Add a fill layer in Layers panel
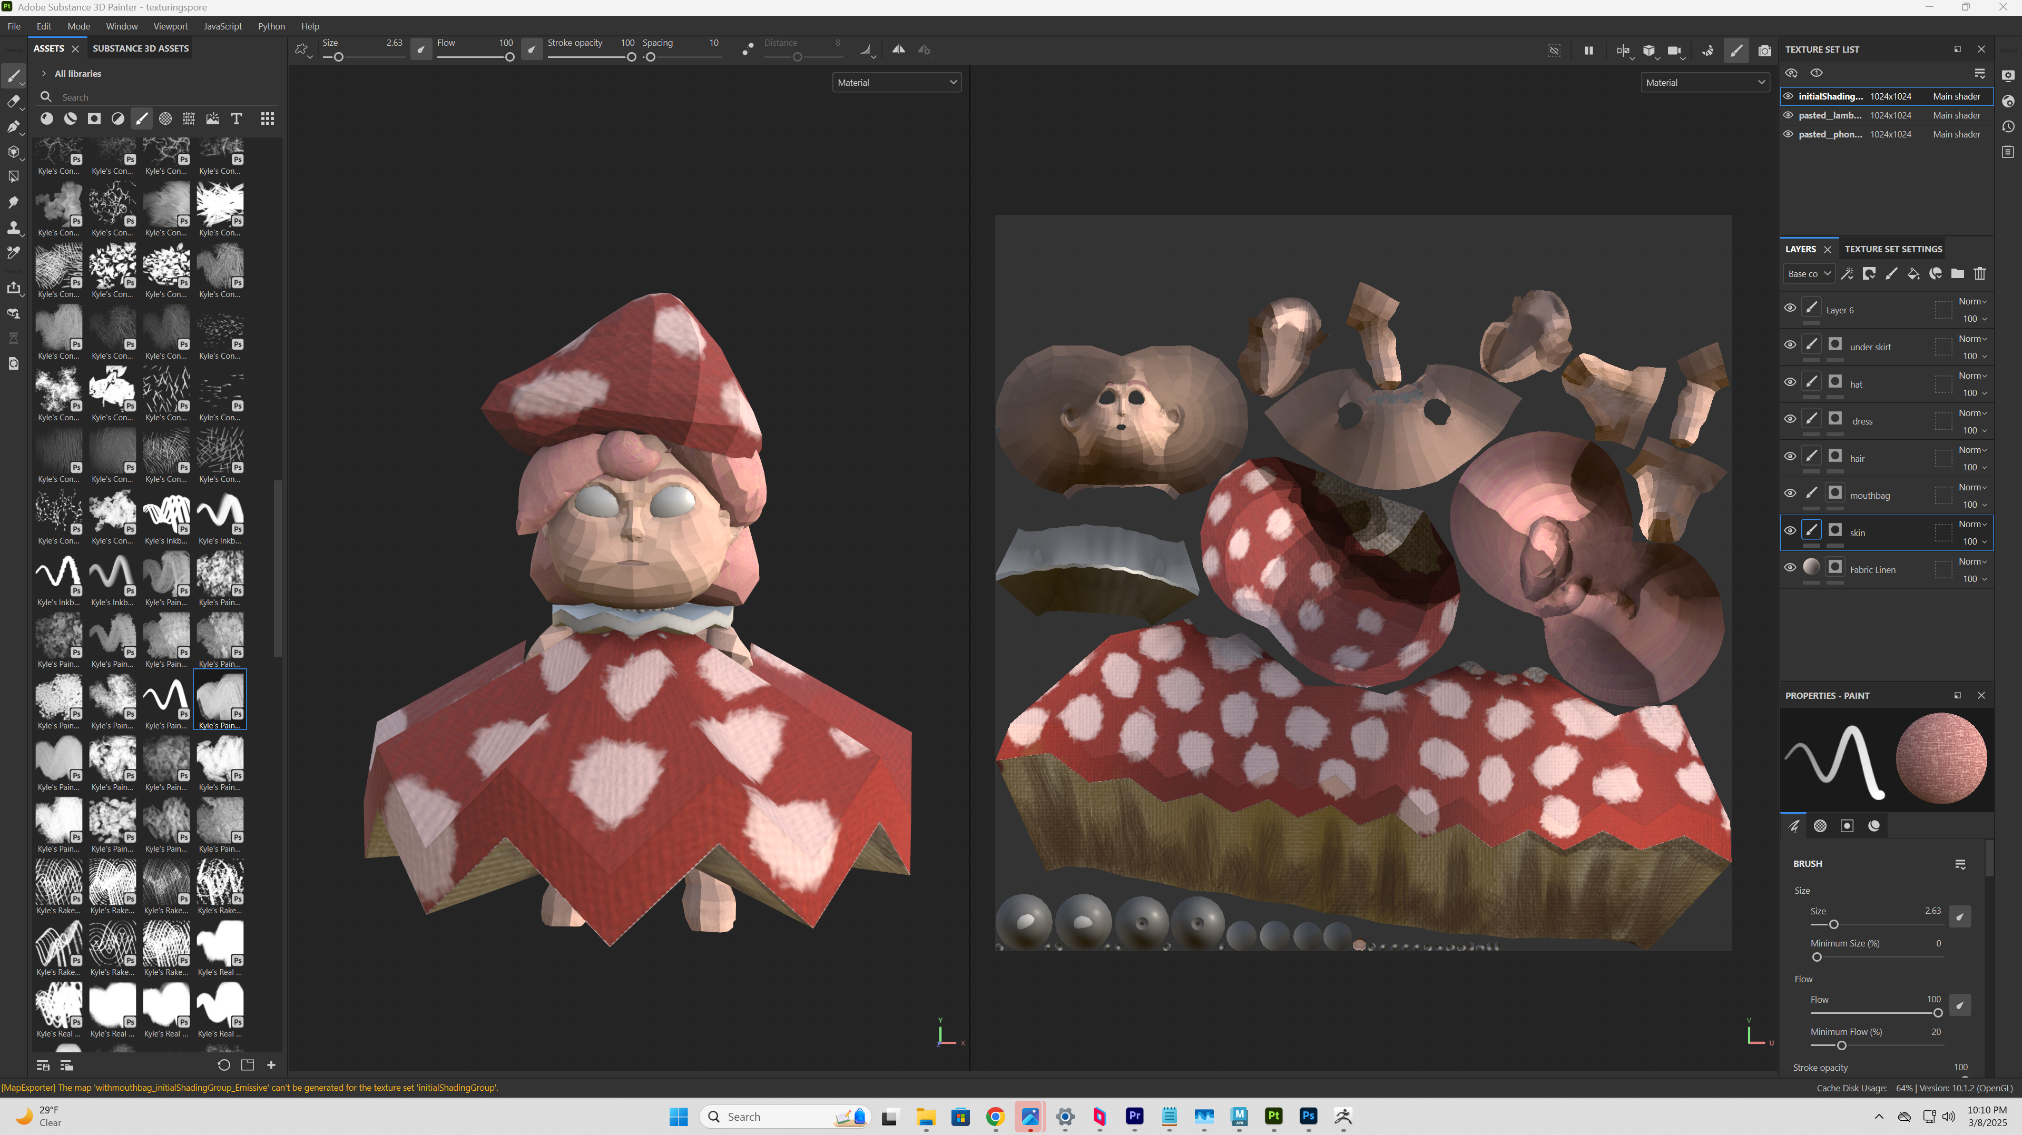Screen dimensions: 2022x1135 1913,274
